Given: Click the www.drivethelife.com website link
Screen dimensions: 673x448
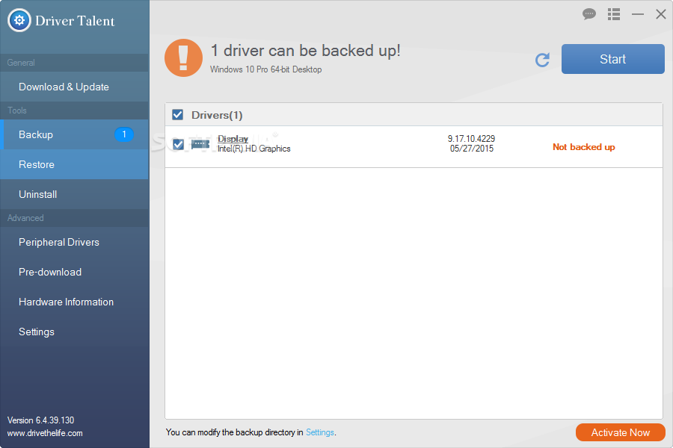Looking at the screenshot, I should click(45, 433).
